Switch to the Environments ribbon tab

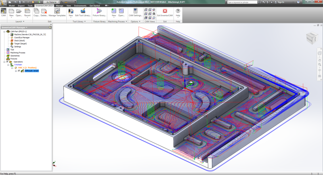[x=80, y=6]
